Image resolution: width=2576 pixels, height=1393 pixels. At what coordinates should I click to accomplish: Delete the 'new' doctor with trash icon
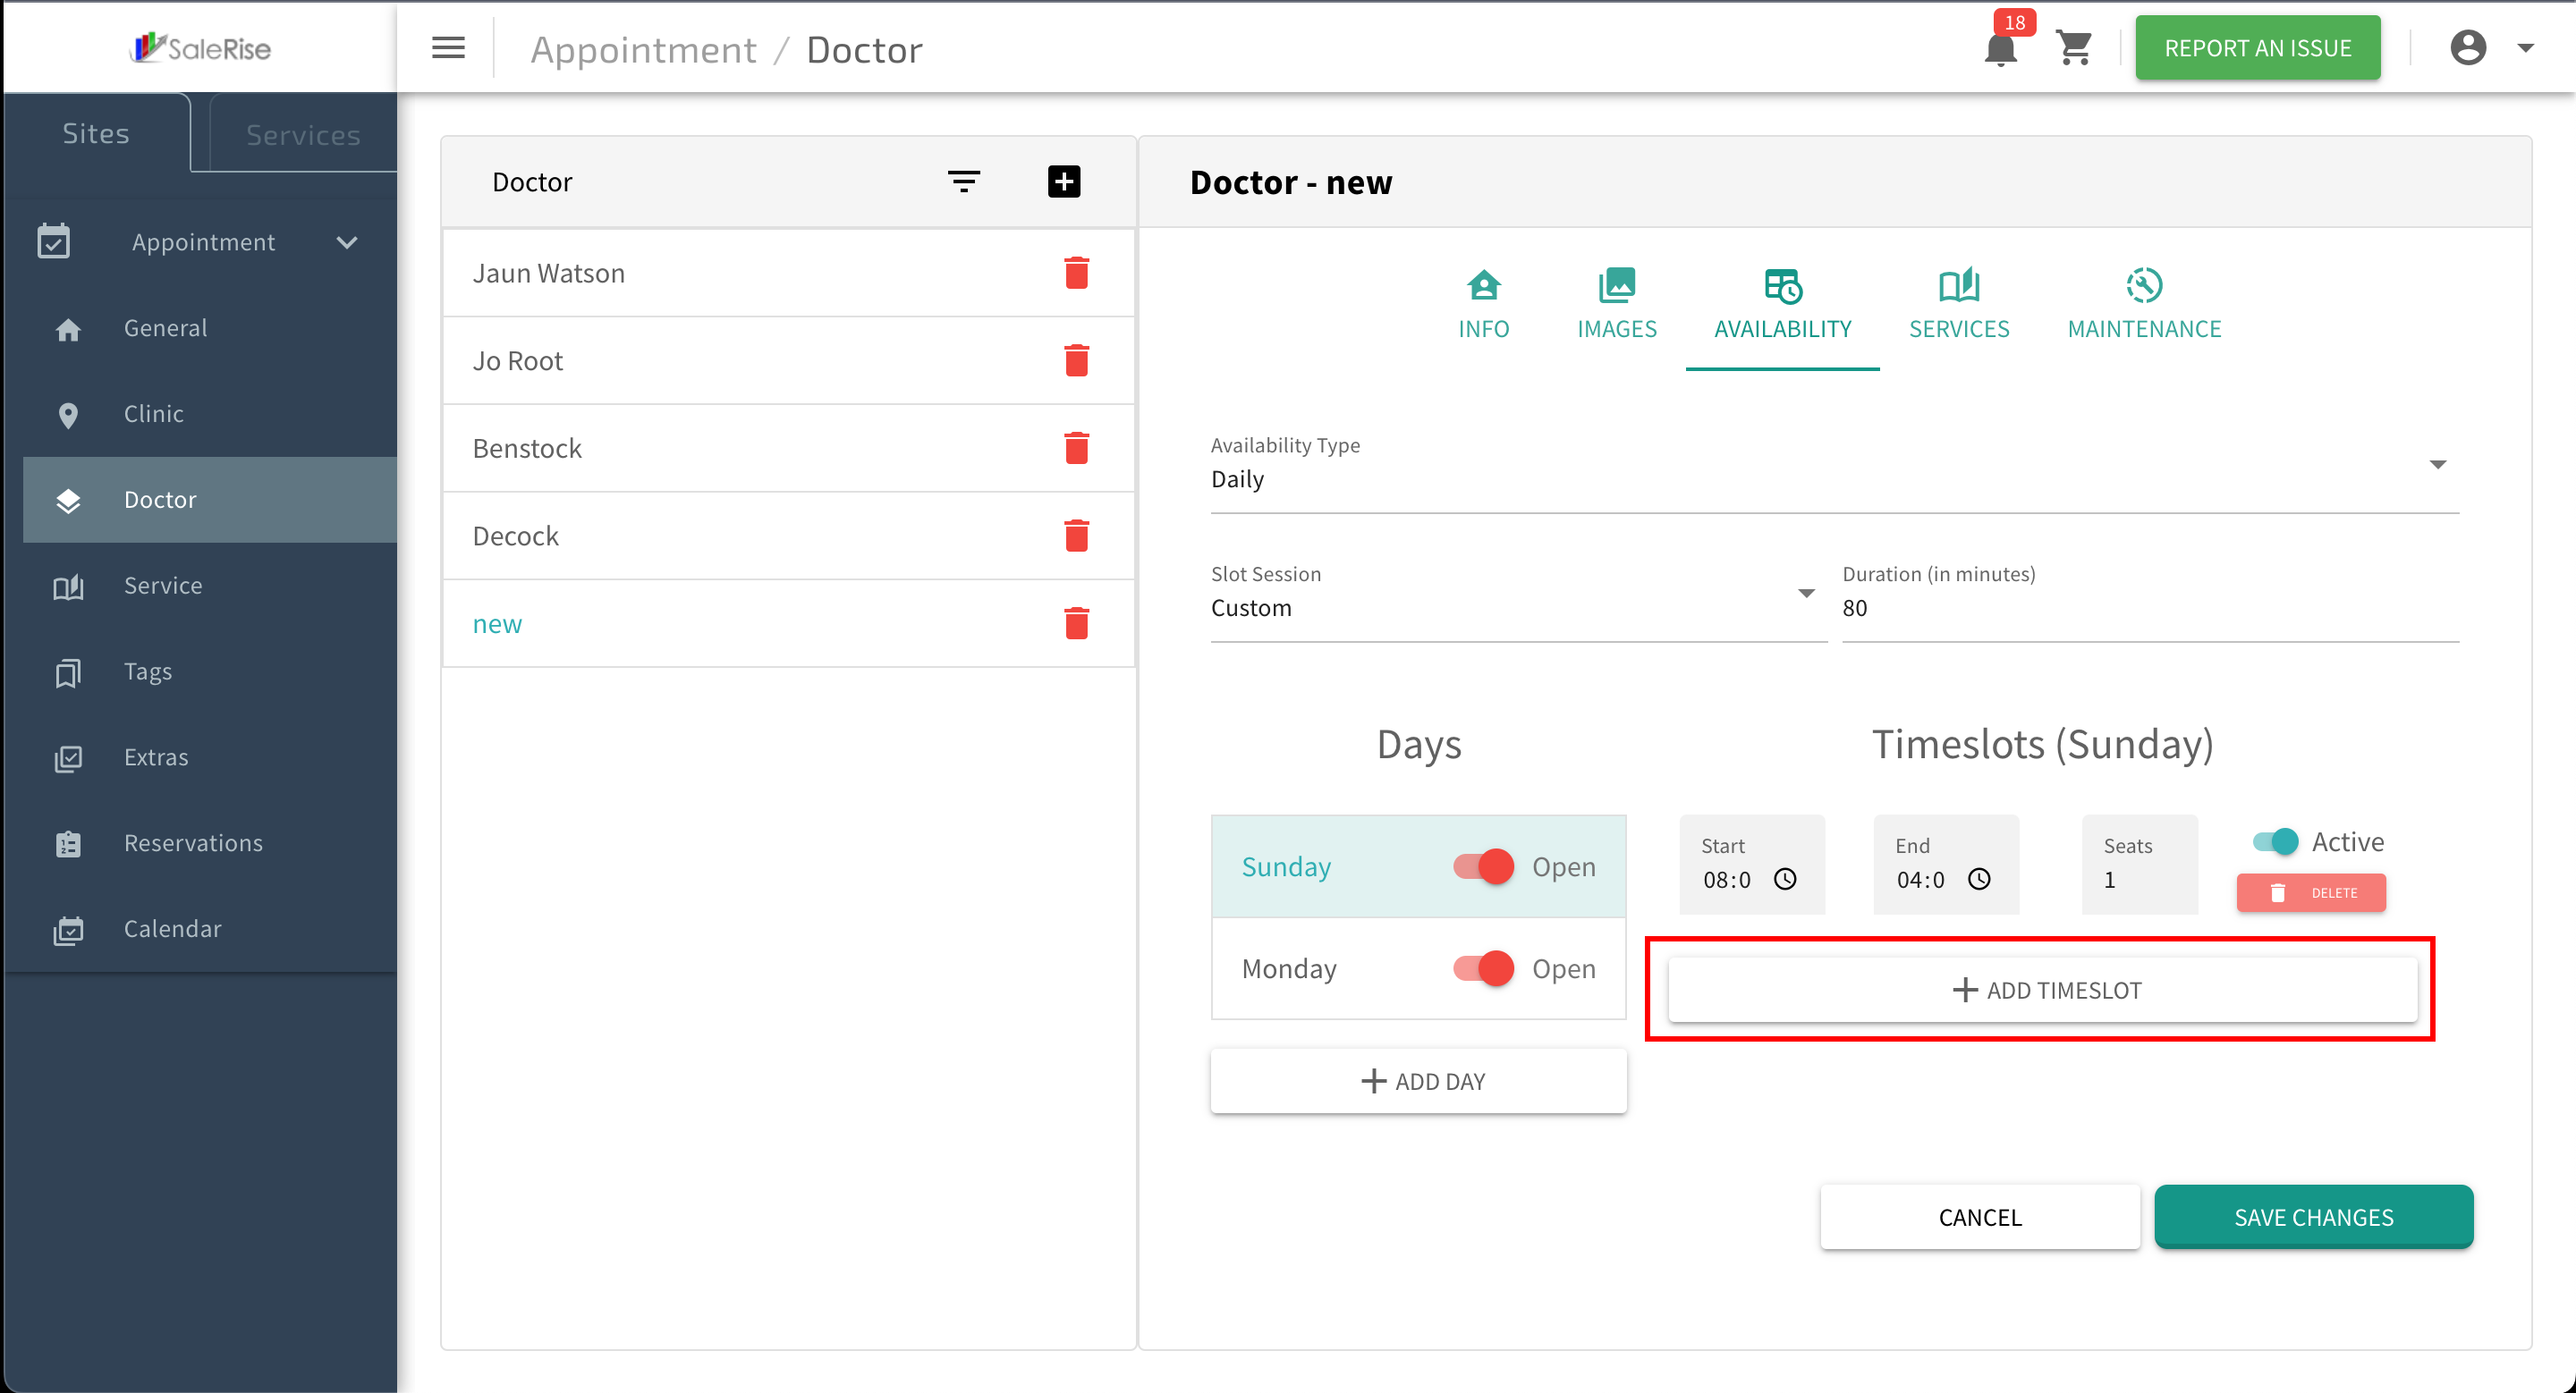[x=1076, y=623]
